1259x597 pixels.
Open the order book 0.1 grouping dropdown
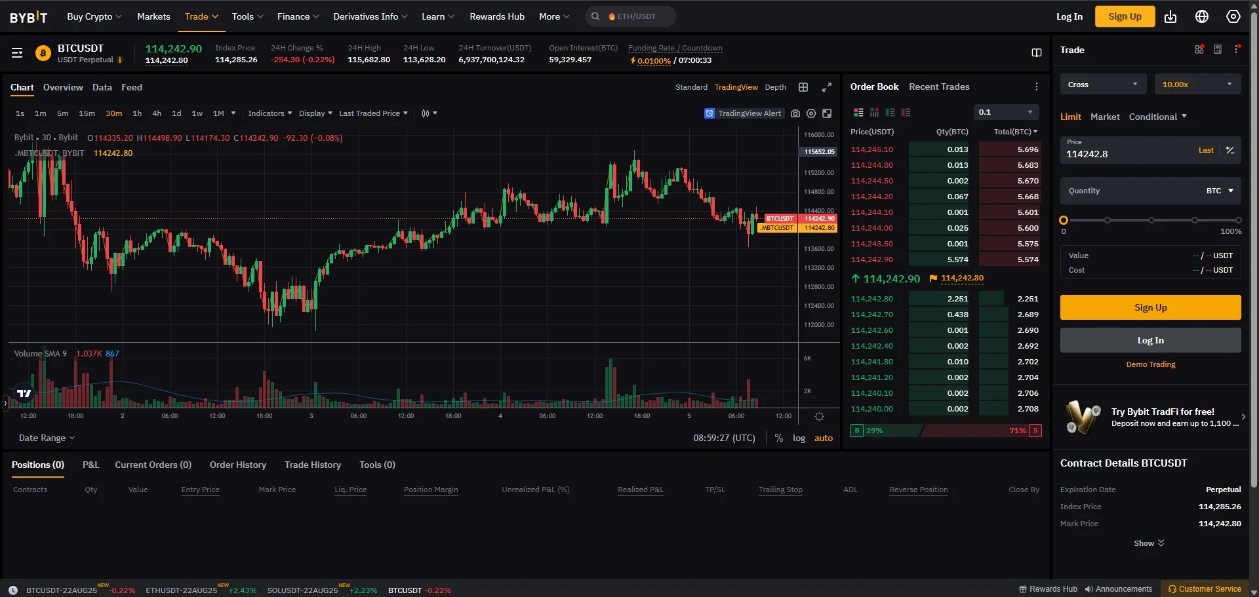pos(1006,112)
